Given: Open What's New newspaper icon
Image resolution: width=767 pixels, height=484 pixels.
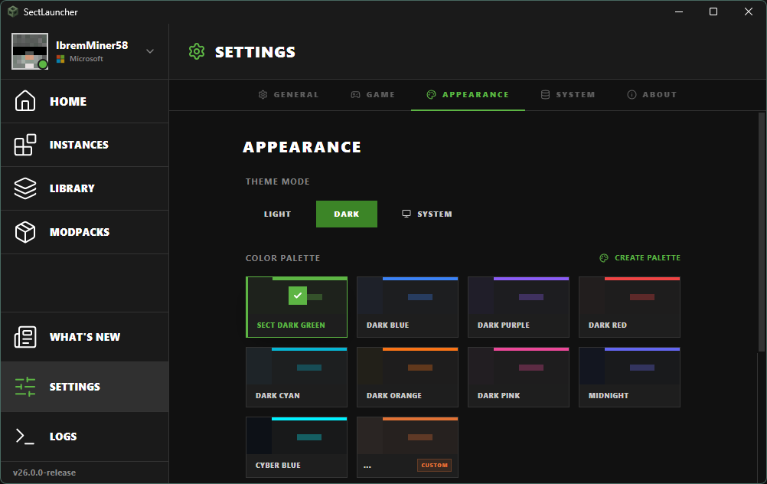Looking at the screenshot, I should 25,337.
